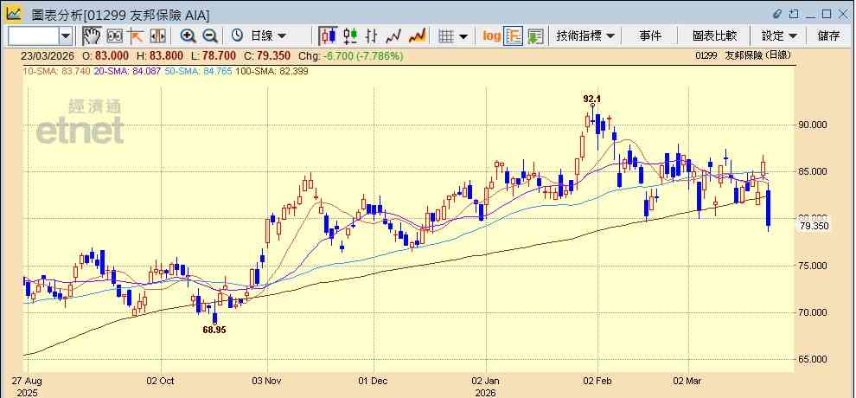The height and width of the screenshot is (398, 856).
Task: Click the green arrow export icon
Action: pyautogui.click(x=535, y=36)
